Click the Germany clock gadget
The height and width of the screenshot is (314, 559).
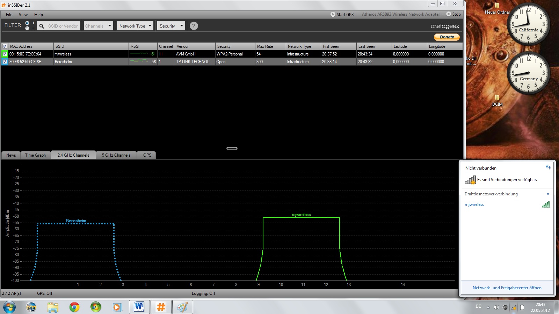click(x=528, y=73)
